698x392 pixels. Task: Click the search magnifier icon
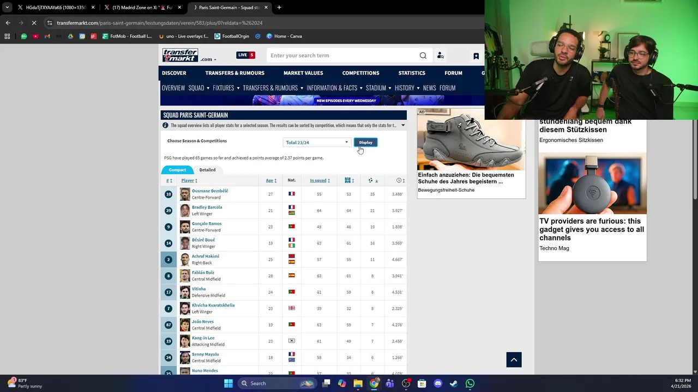pos(423,56)
